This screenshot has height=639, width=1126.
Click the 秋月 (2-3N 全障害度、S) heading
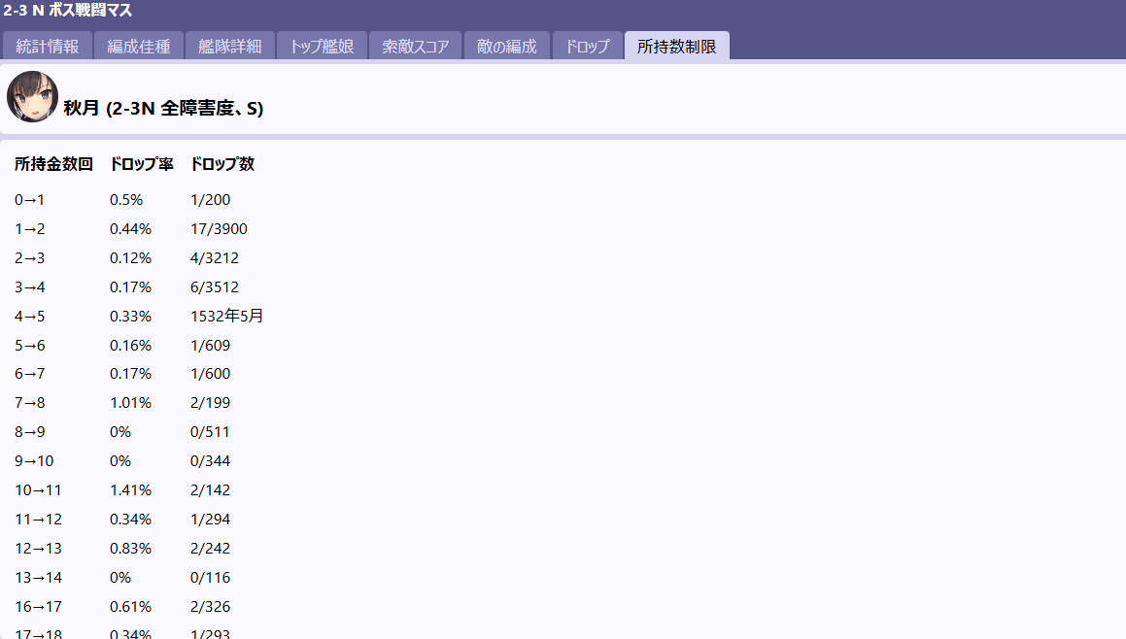[x=163, y=109]
